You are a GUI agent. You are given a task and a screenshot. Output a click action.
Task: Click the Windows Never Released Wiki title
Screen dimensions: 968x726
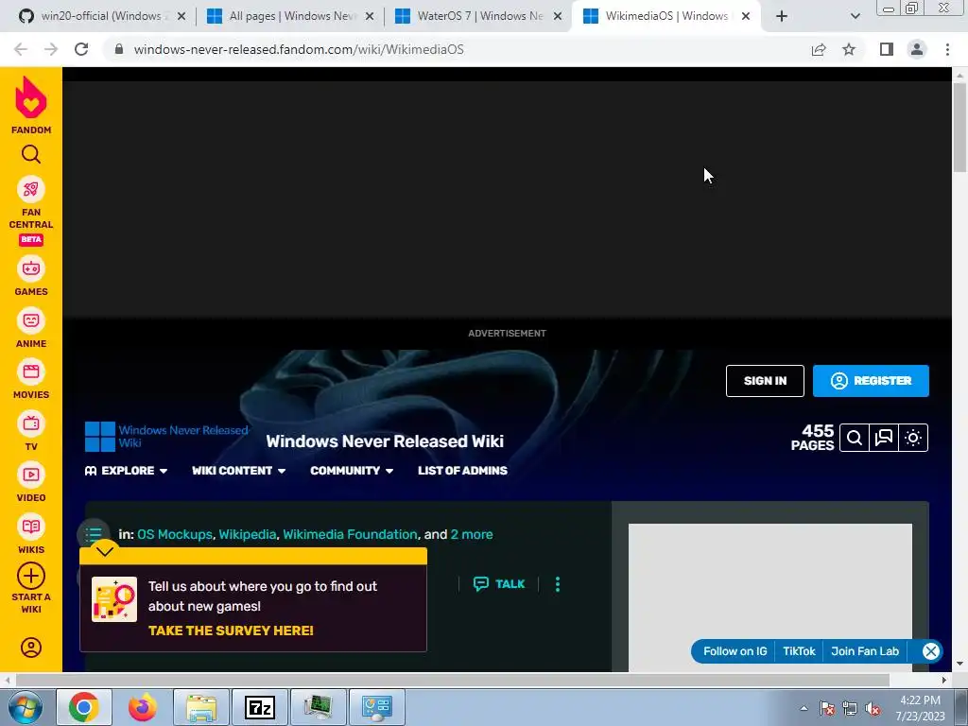pyautogui.click(x=385, y=441)
